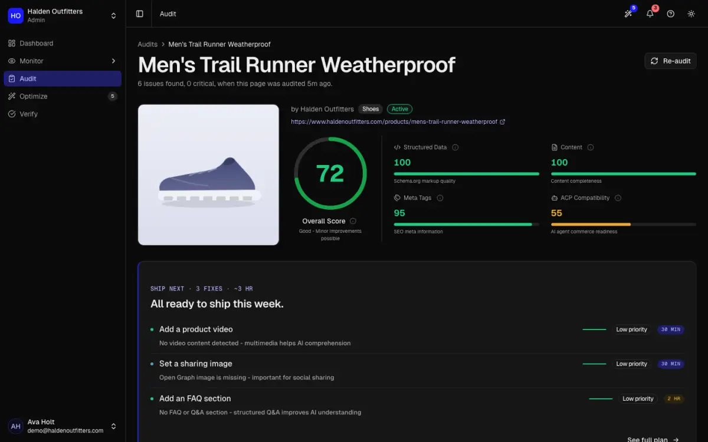
Task: Click the Re-audit button
Action: (x=670, y=61)
